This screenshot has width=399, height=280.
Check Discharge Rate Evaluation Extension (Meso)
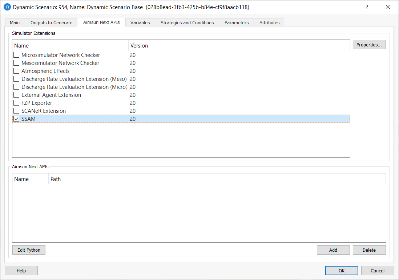tap(16, 79)
